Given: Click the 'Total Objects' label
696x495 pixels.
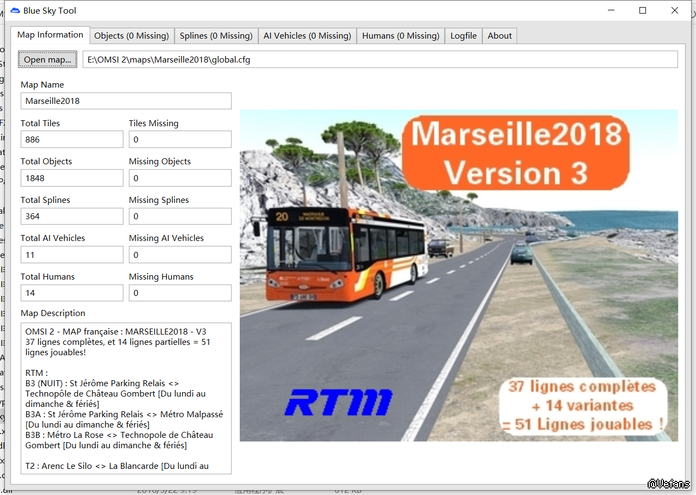Looking at the screenshot, I should point(46,162).
